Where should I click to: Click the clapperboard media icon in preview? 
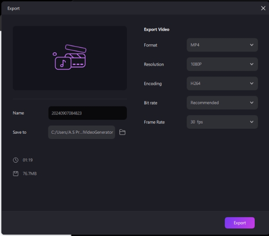70,57
